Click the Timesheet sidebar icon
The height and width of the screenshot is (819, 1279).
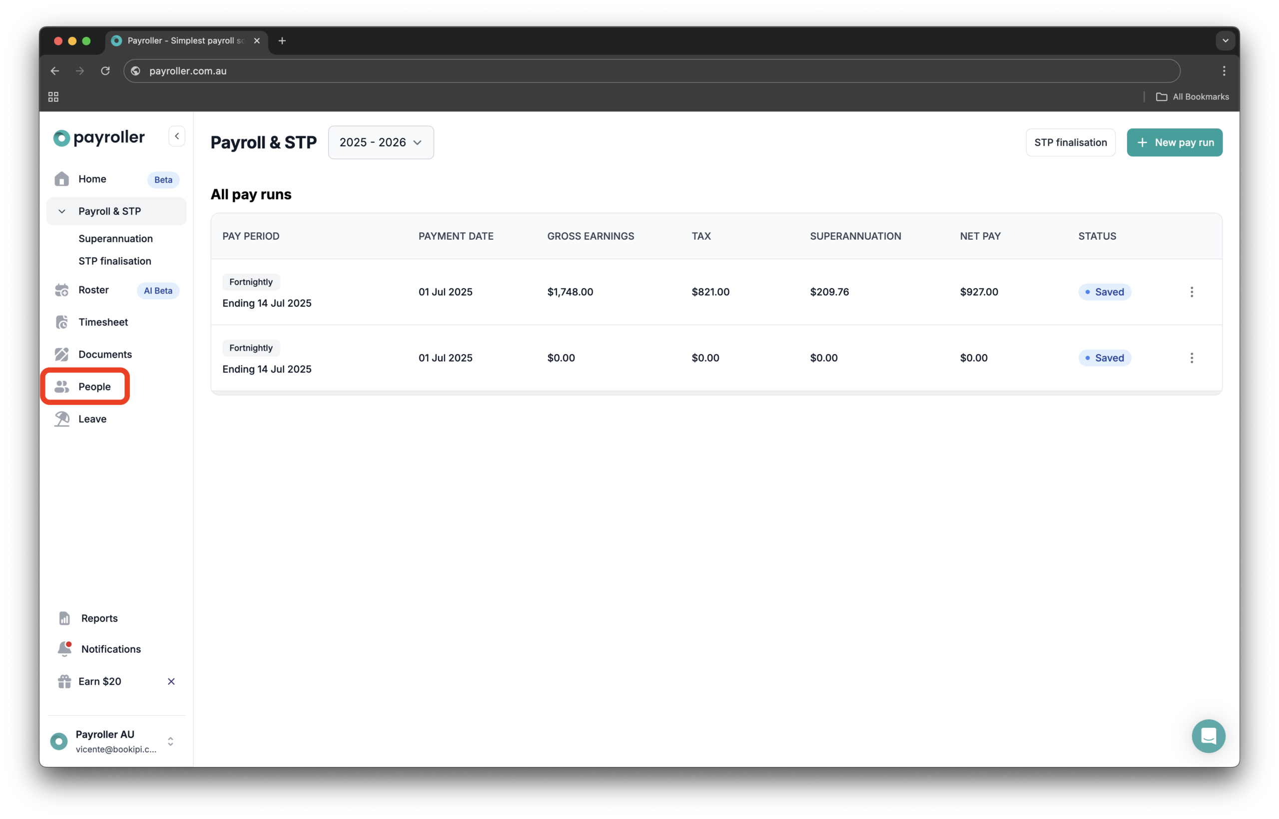coord(62,322)
